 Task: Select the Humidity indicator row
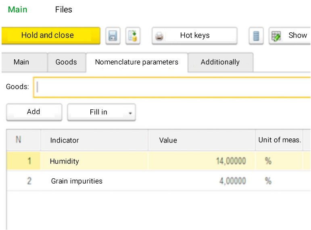[x=159, y=161]
